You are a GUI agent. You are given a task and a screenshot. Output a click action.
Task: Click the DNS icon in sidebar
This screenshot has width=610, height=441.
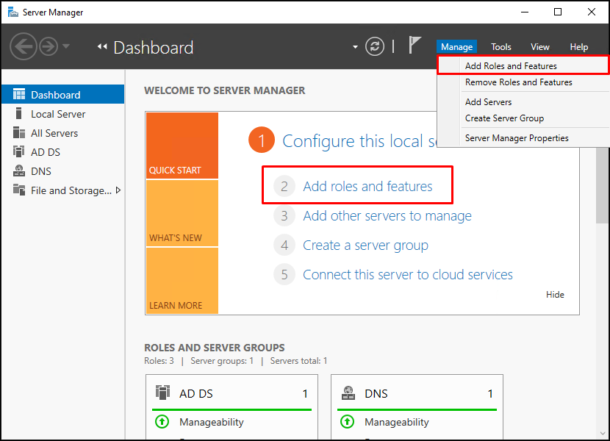(18, 171)
